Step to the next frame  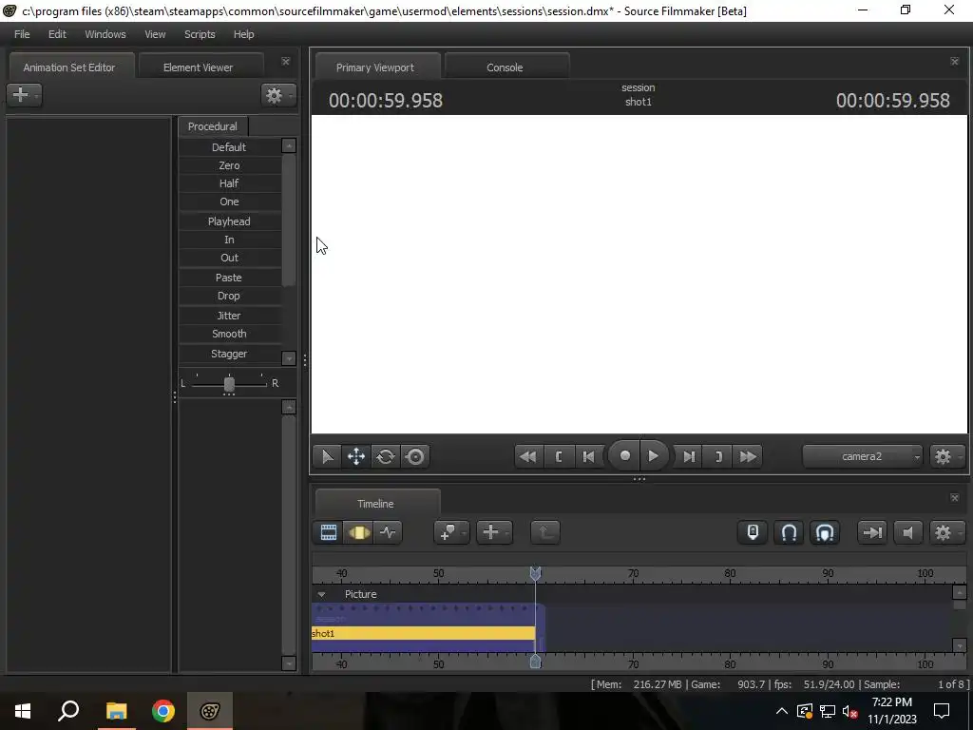click(689, 457)
